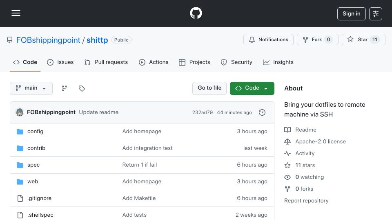Open the Actions tab

tap(154, 62)
